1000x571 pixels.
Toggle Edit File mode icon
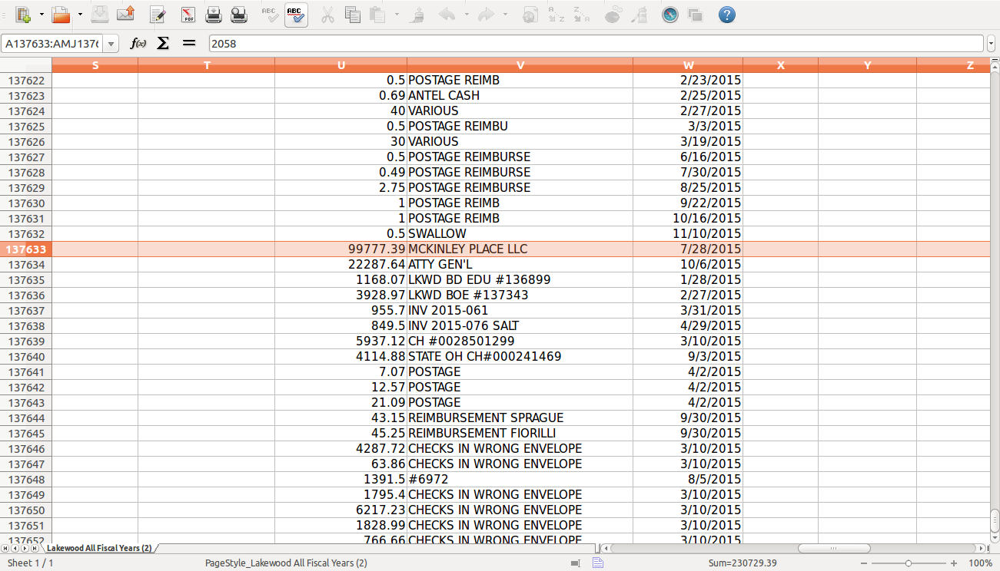tap(158, 15)
